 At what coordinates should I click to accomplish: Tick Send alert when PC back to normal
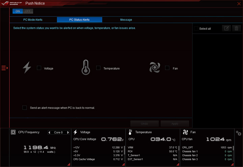[x=25, y=108]
